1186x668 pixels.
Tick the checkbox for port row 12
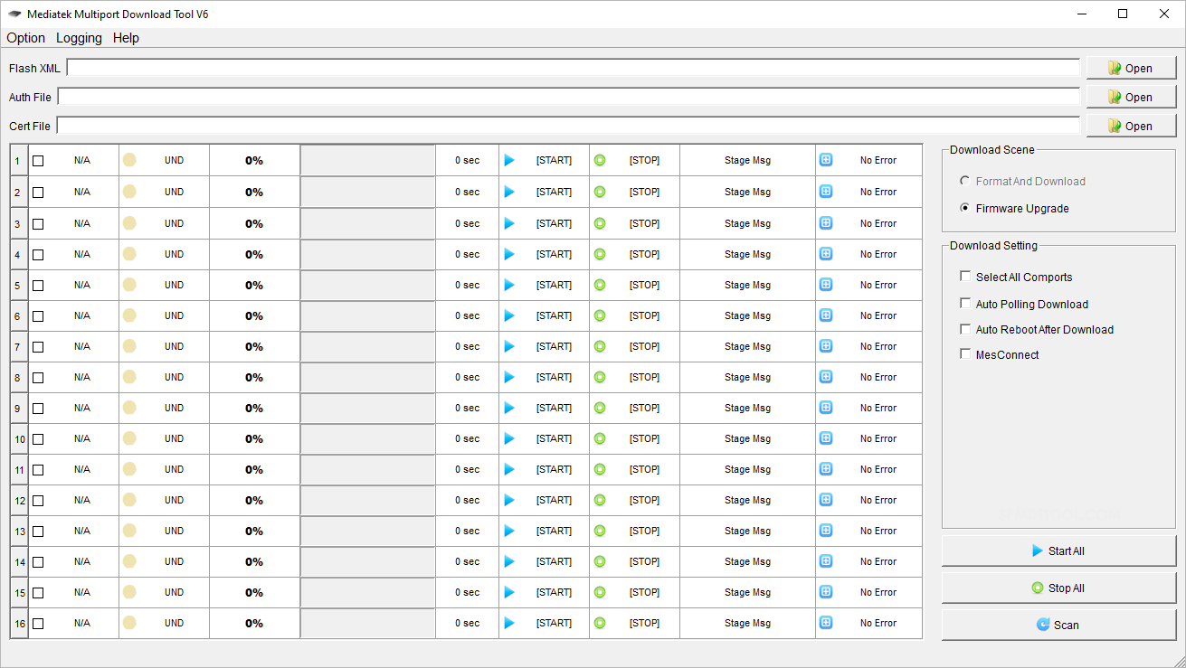(38, 501)
